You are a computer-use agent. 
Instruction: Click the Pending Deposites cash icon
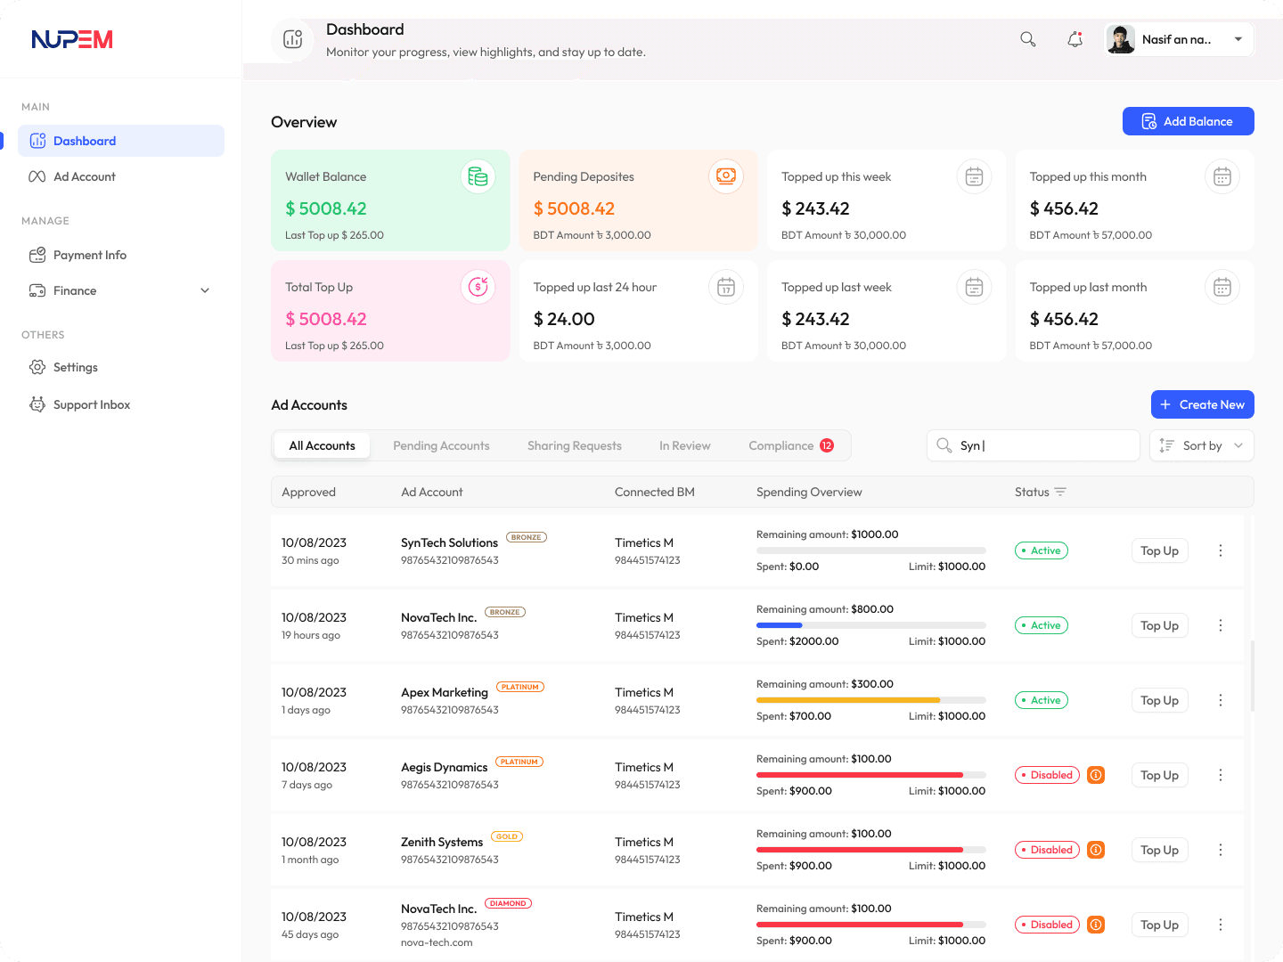click(725, 176)
